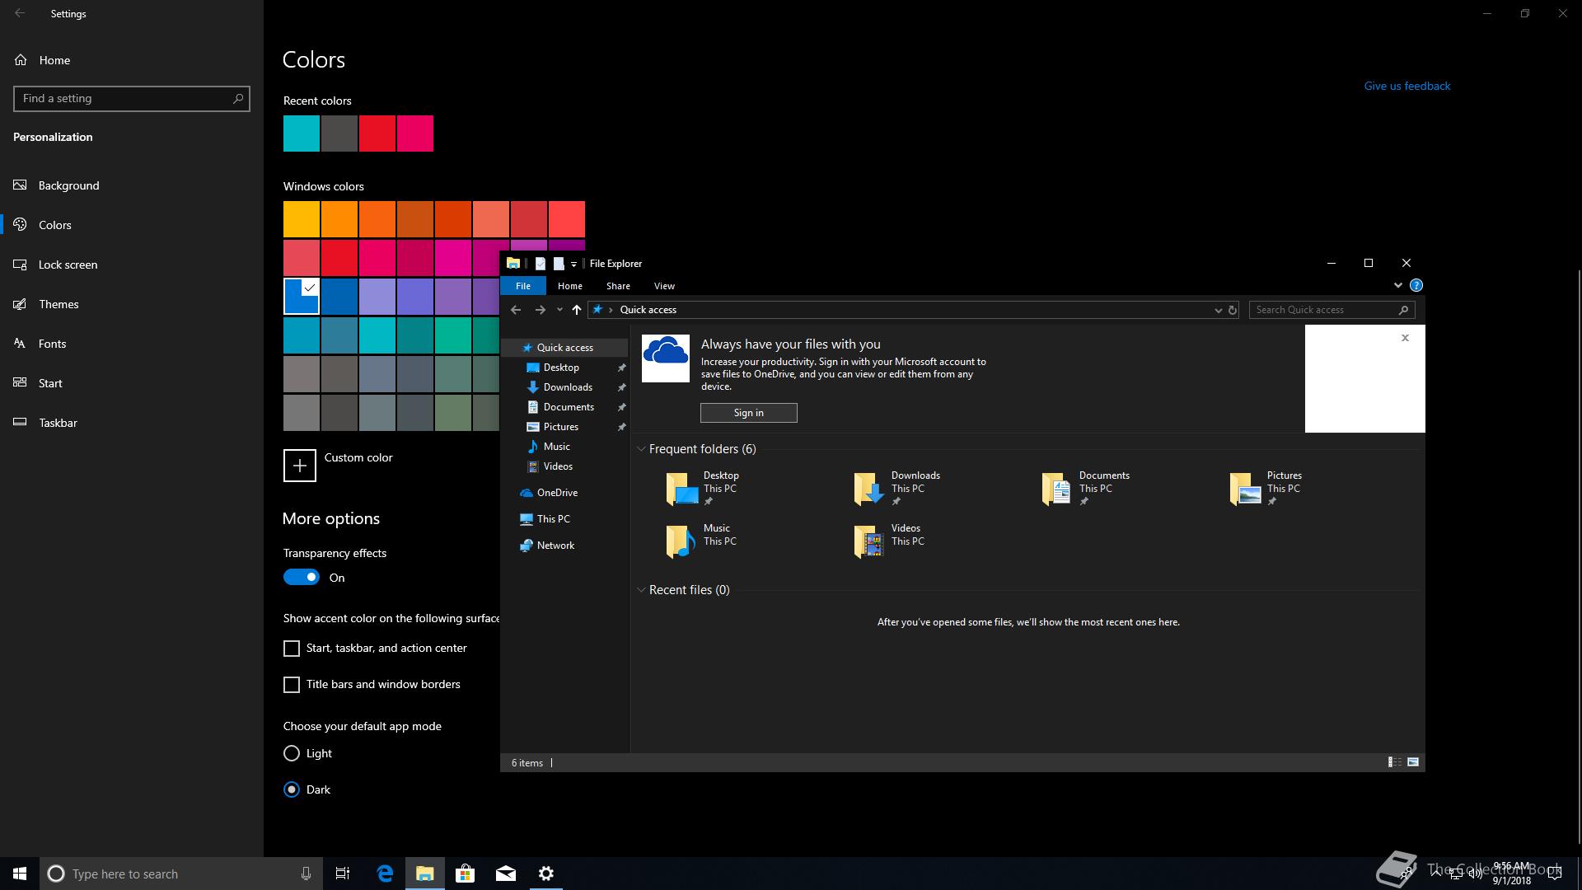Image resolution: width=1582 pixels, height=890 pixels.
Task: Click the Properties quick access toolbar icon
Action: click(x=540, y=264)
